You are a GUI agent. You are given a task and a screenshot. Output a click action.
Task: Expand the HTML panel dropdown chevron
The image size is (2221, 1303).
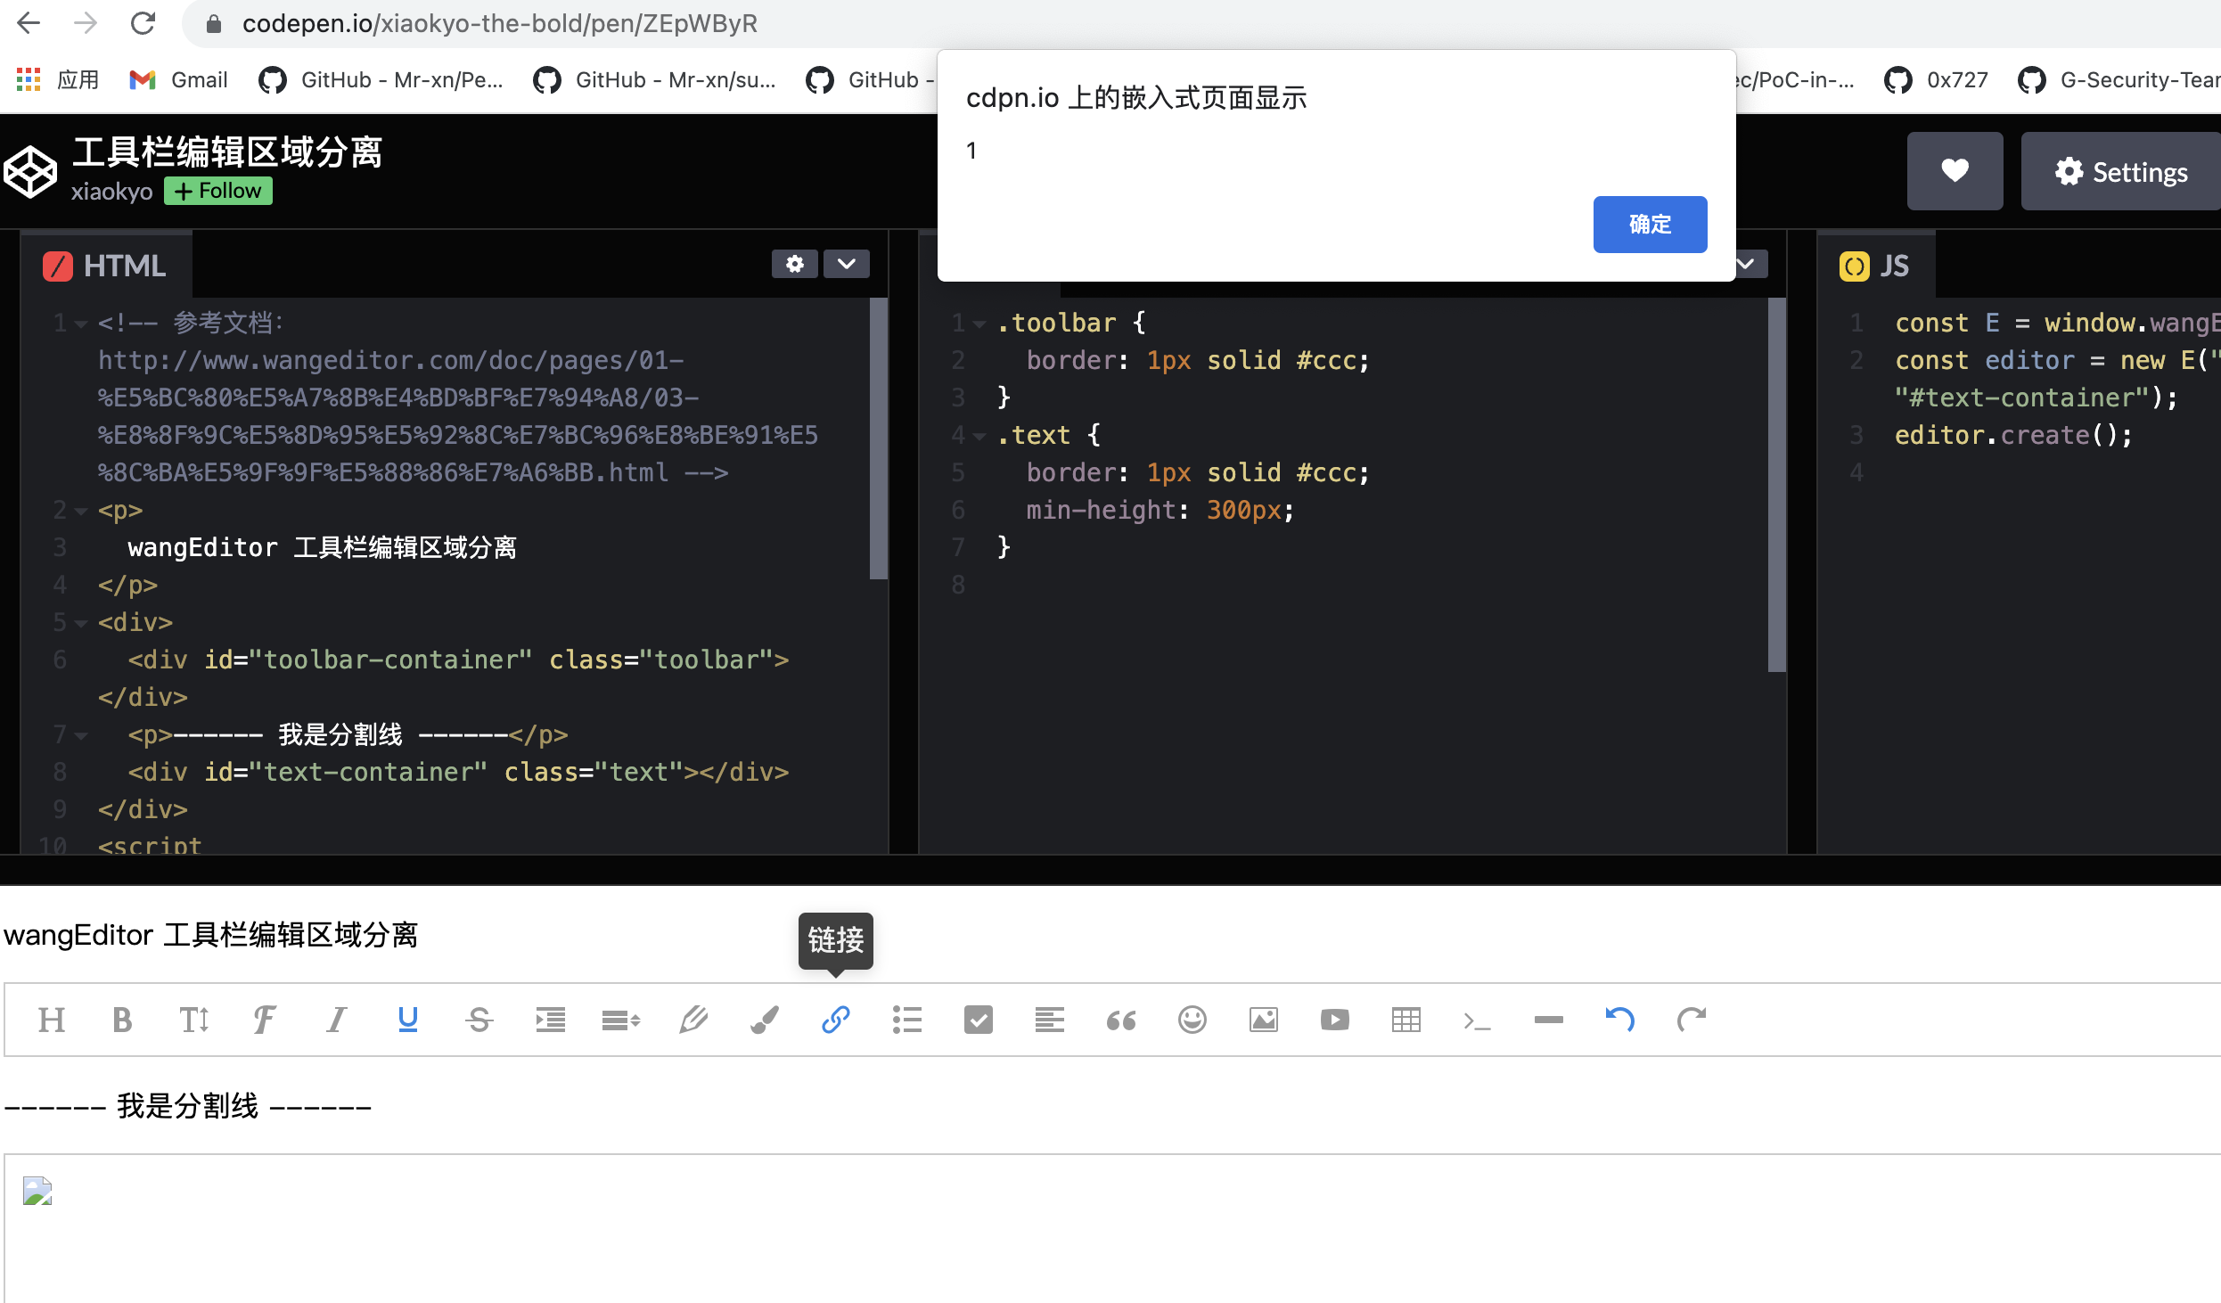click(x=847, y=264)
